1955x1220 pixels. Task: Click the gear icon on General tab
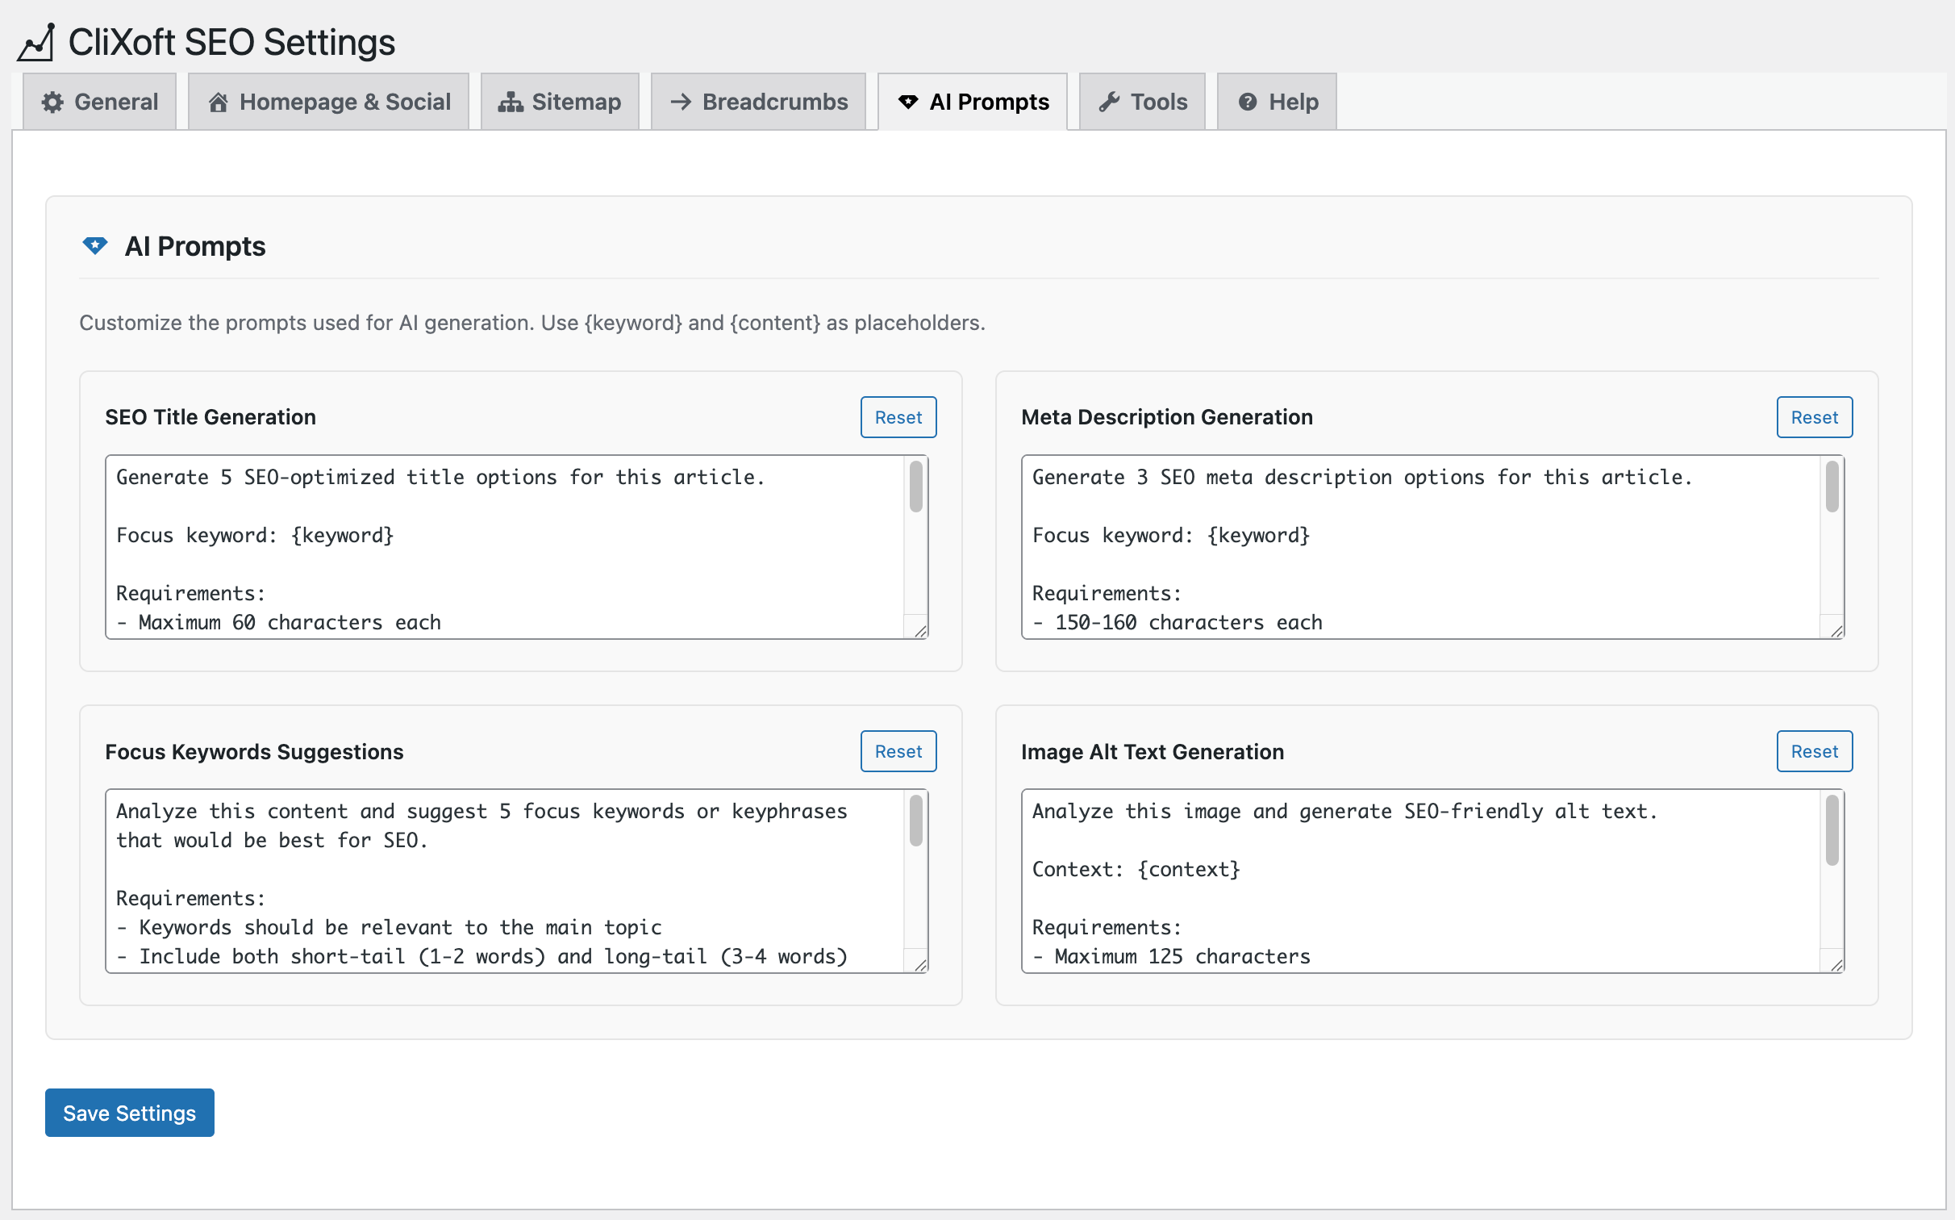(53, 102)
